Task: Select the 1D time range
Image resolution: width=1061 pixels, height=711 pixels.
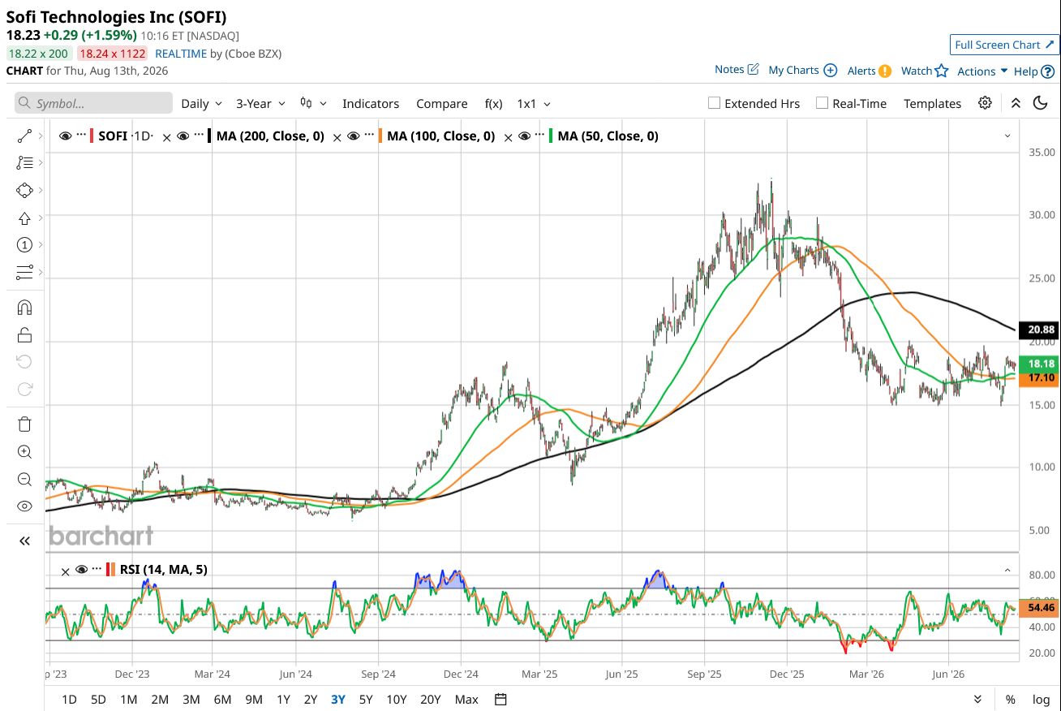Action: tap(69, 700)
